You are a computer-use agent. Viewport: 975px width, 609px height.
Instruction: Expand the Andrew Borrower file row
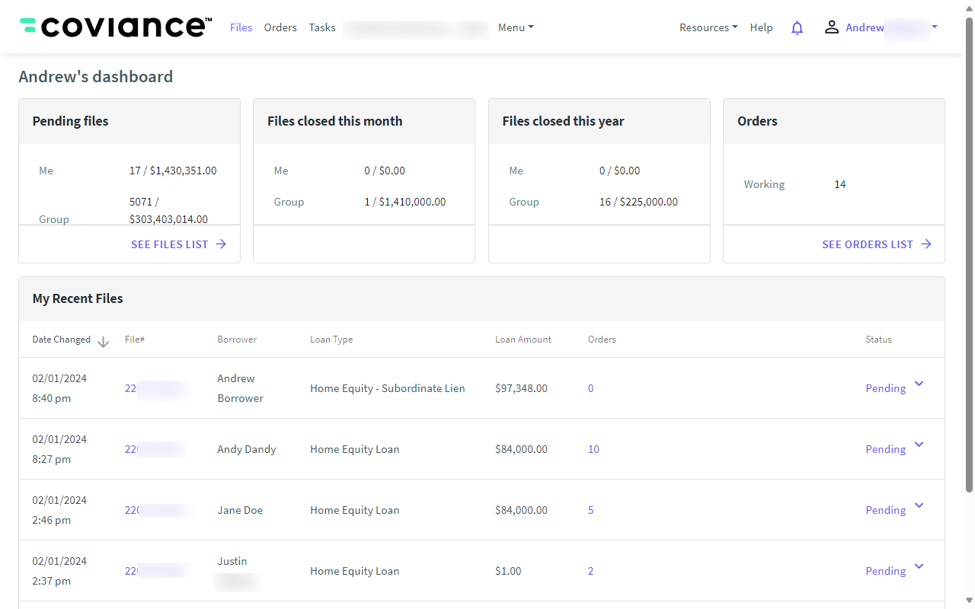[x=919, y=384]
